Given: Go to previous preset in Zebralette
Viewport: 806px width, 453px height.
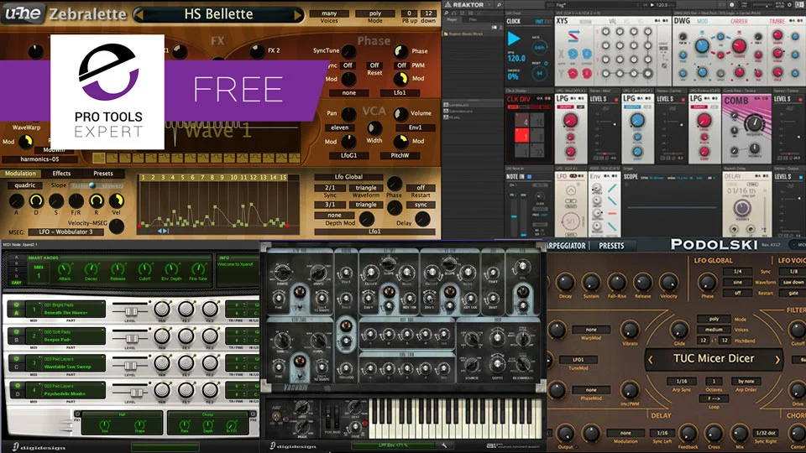Looking at the screenshot, I should [139, 14].
